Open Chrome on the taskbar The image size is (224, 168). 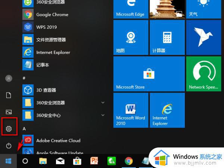[129, 161]
